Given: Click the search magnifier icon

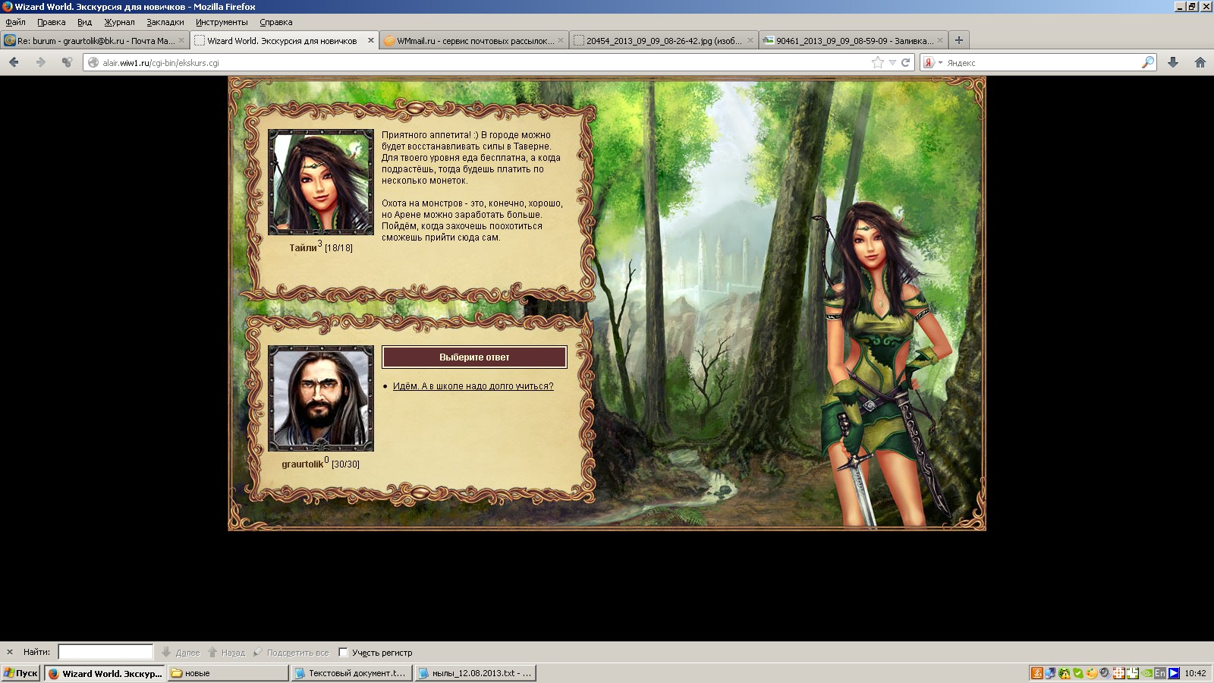Looking at the screenshot, I should coord(1148,62).
